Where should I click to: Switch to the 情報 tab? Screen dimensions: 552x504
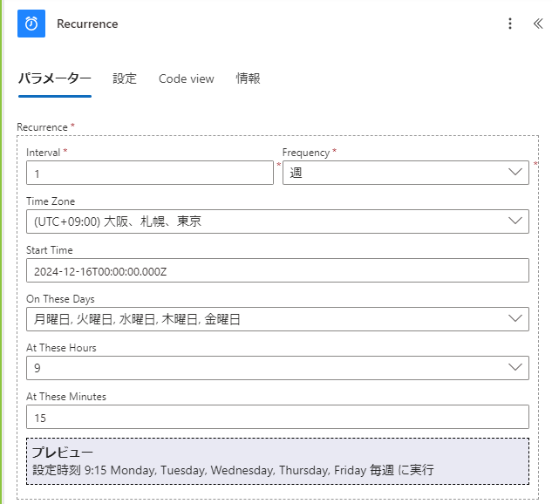click(x=249, y=78)
